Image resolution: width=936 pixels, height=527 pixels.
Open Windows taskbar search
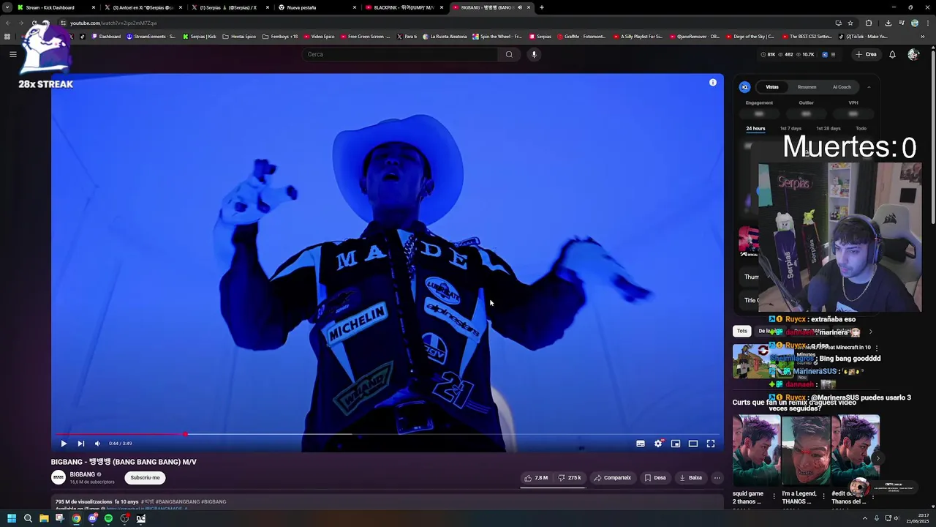tap(28, 519)
